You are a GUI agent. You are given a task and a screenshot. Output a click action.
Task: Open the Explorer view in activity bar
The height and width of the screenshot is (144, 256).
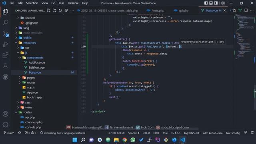[5, 12]
